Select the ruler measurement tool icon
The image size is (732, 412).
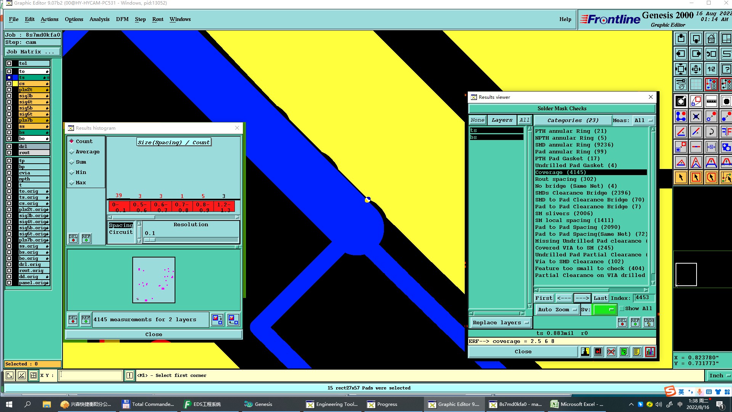pyautogui.click(x=711, y=101)
